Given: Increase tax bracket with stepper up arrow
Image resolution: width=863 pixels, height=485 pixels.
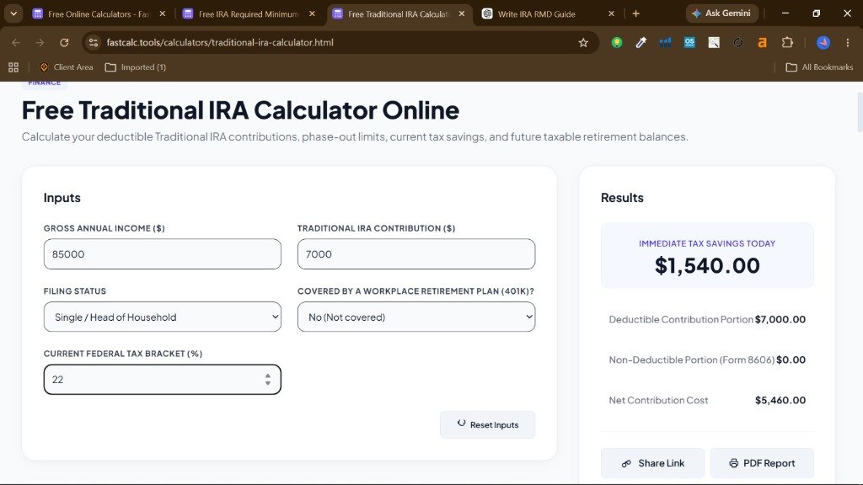Looking at the screenshot, I should 267,376.
